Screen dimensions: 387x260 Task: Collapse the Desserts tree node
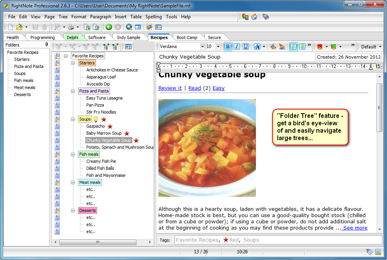tap(73, 211)
